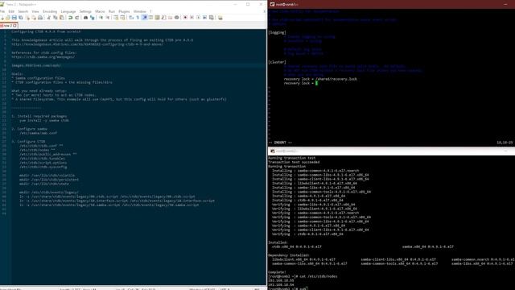This screenshot has width=515, height=290.
Task: Print the document using the Print icon
Action: coord(39,18)
